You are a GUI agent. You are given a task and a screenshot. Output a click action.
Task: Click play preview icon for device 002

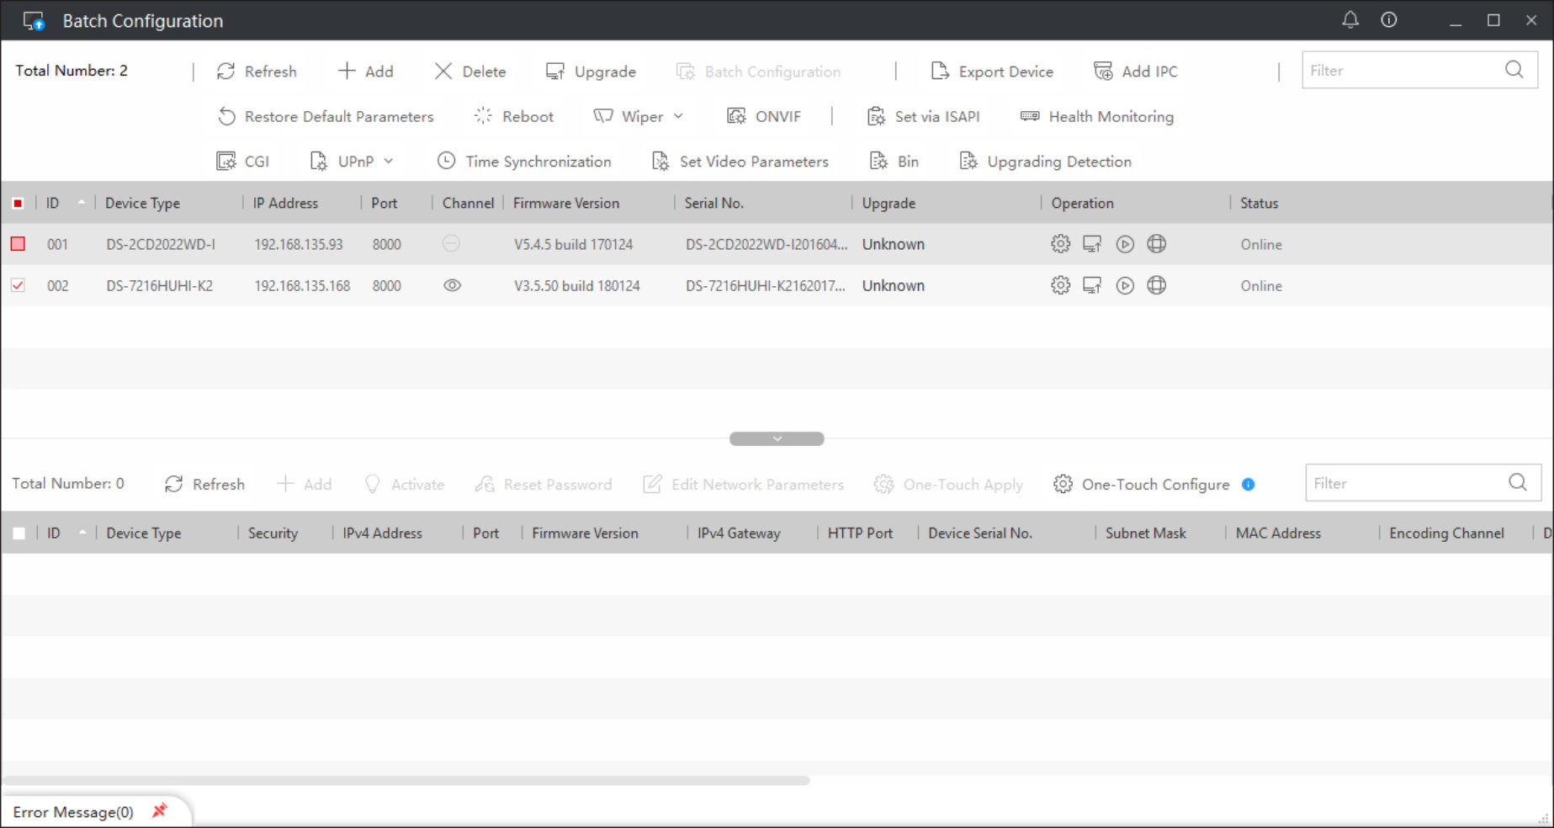1125,285
